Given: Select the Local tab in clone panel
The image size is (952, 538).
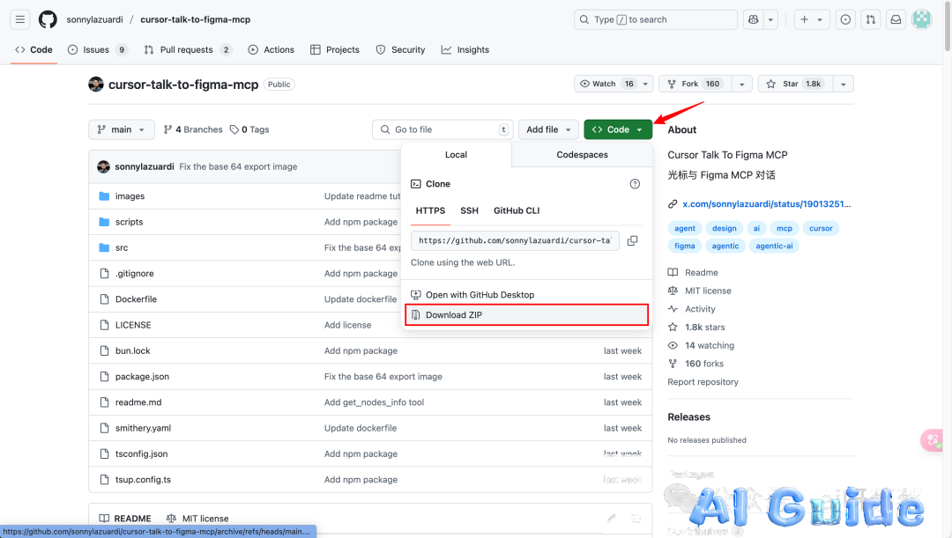Looking at the screenshot, I should coord(456,155).
